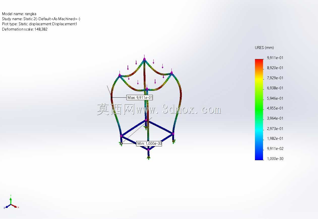Click legend value 8,920e-01
The height and width of the screenshot is (219, 318).
click(275, 68)
